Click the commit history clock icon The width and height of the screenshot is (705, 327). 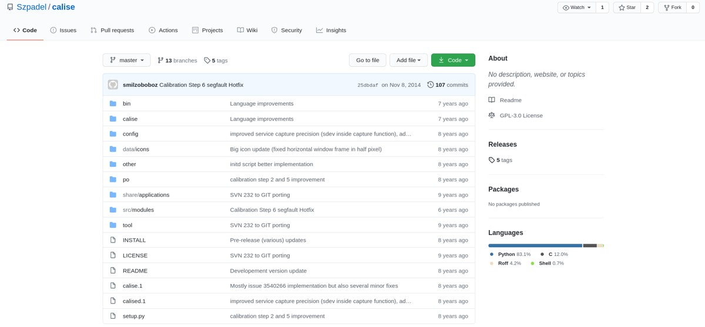click(x=430, y=85)
